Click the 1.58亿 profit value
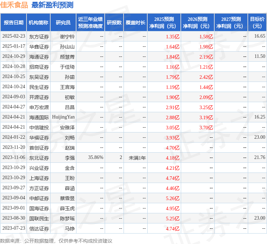Image resolution: width=267 pixels, height=244 pixels. [x=206, y=37]
